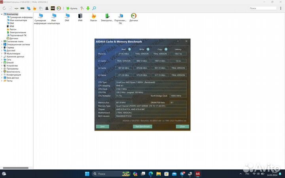This screenshot has height=178, width=285.
Task: Click the Memory Latency value field
Action: (178, 54)
